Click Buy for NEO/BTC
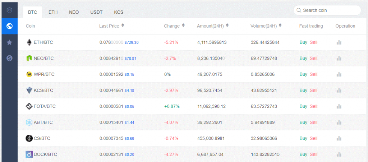This screenshot has height=162, width=368. coord(303,59)
